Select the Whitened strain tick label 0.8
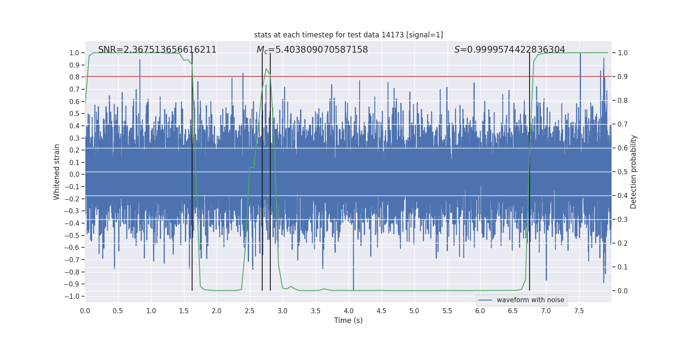 pos(74,77)
